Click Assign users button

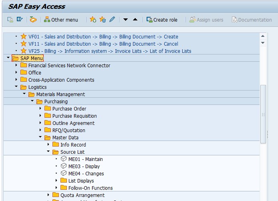coord(206,20)
